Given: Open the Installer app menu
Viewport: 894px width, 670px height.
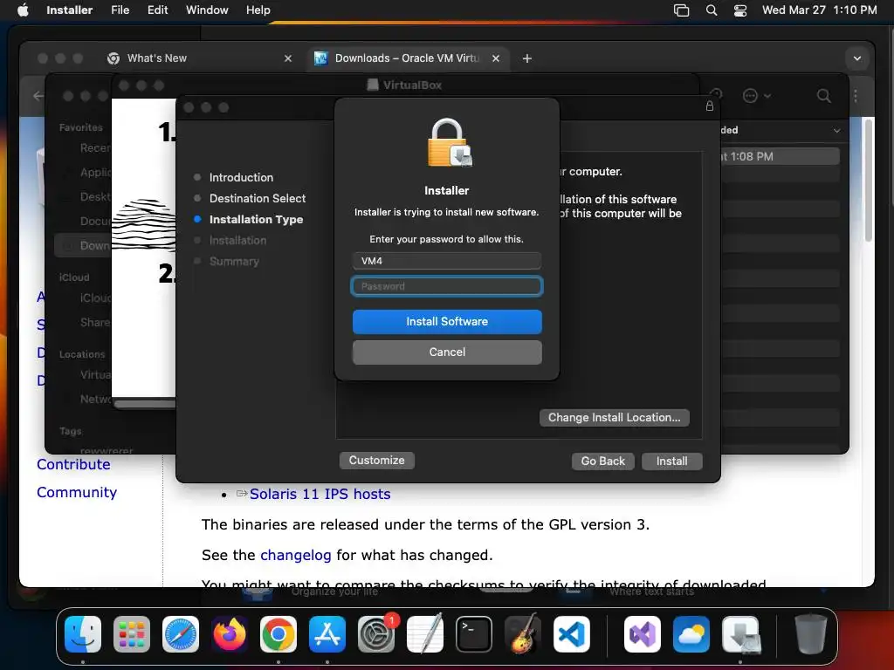Looking at the screenshot, I should click(70, 10).
